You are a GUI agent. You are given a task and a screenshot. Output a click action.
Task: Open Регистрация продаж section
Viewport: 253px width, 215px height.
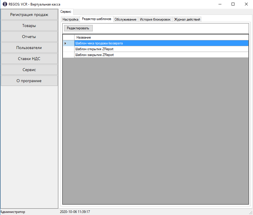[x=29, y=15]
